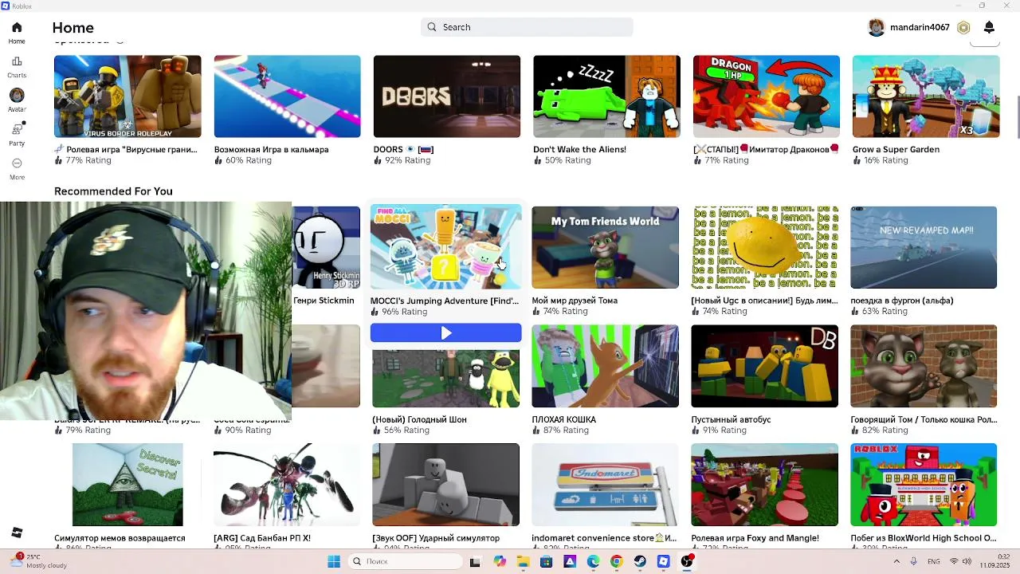Viewport: 1020px width, 574px height.
Task: Open Virus Border Roleplay game thumbnail
Action: tap(127, 96)
